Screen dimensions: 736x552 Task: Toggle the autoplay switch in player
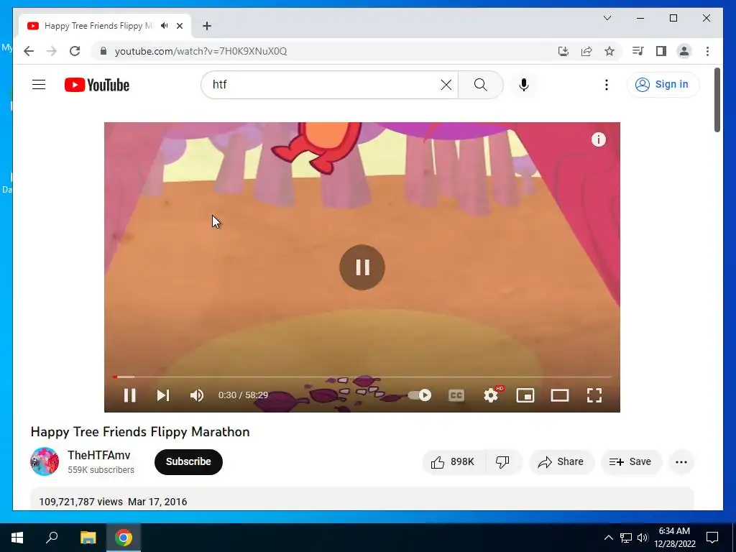420,395
